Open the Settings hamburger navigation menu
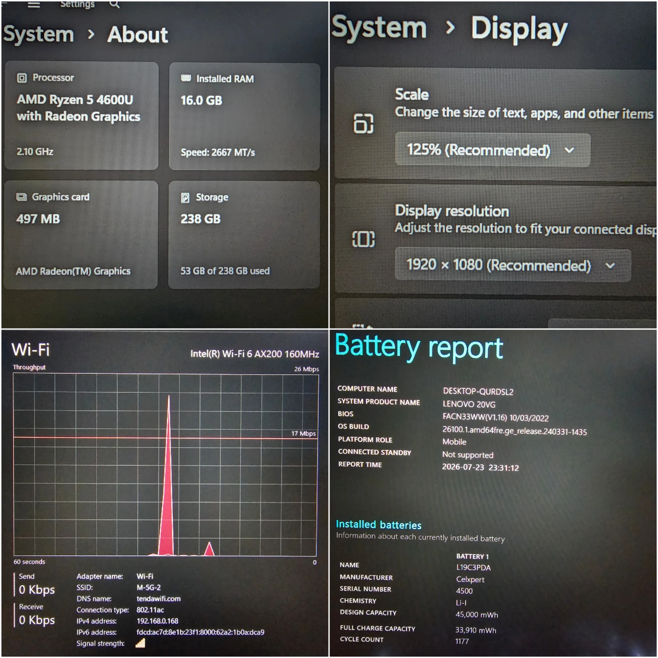The width and height of the screenshot is (658, 658). point(34,5)
